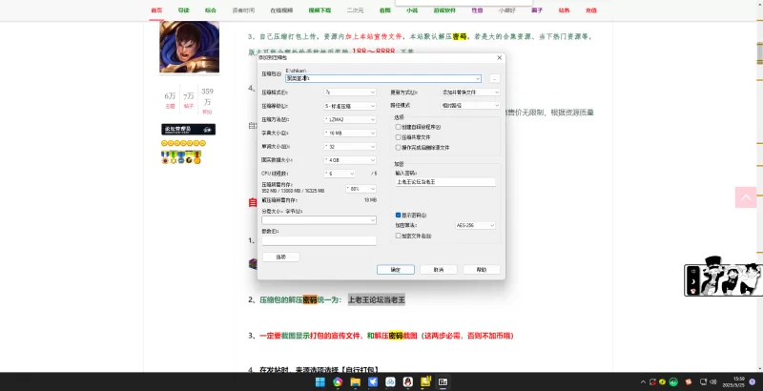Enable 操作完成后删除源文件 checkbox
Image resolution: width=763 pixels, height=391 pixels.
tap(398, 148)
